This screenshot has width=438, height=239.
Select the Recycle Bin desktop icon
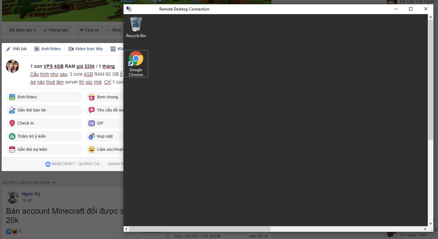(136, 28)
